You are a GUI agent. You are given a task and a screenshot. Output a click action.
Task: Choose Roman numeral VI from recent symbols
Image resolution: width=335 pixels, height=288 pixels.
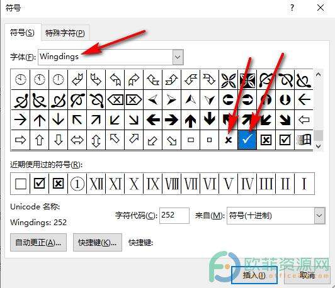209,184
